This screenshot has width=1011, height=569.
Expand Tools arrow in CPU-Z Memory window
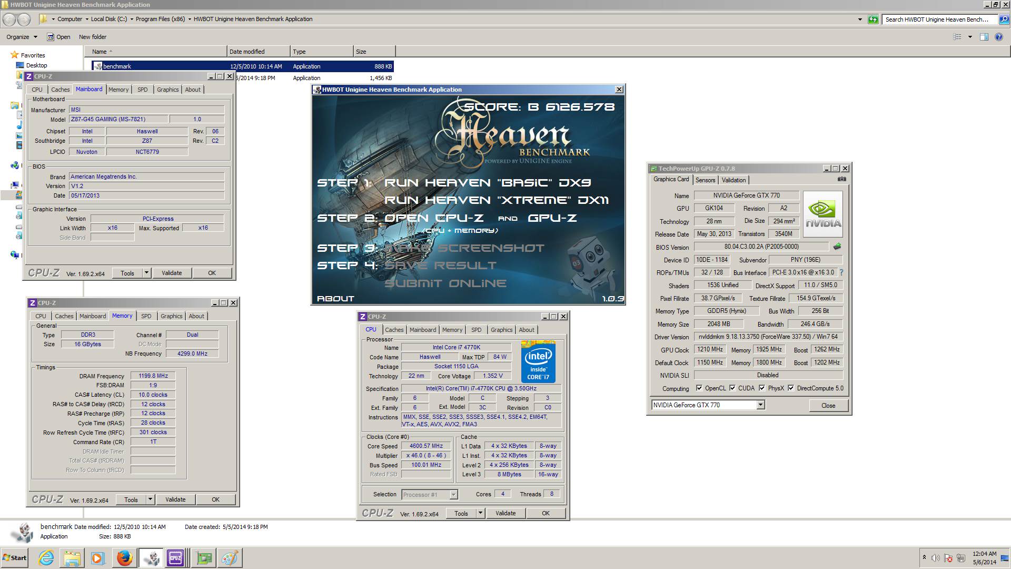pyautogui.click(x=150, y=499)
